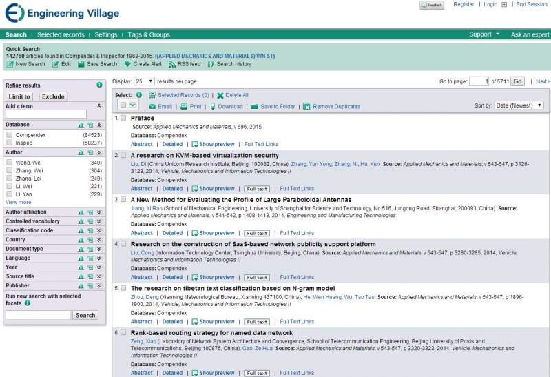
Task: Open the Selected records tab
Action: pos(61,34)
